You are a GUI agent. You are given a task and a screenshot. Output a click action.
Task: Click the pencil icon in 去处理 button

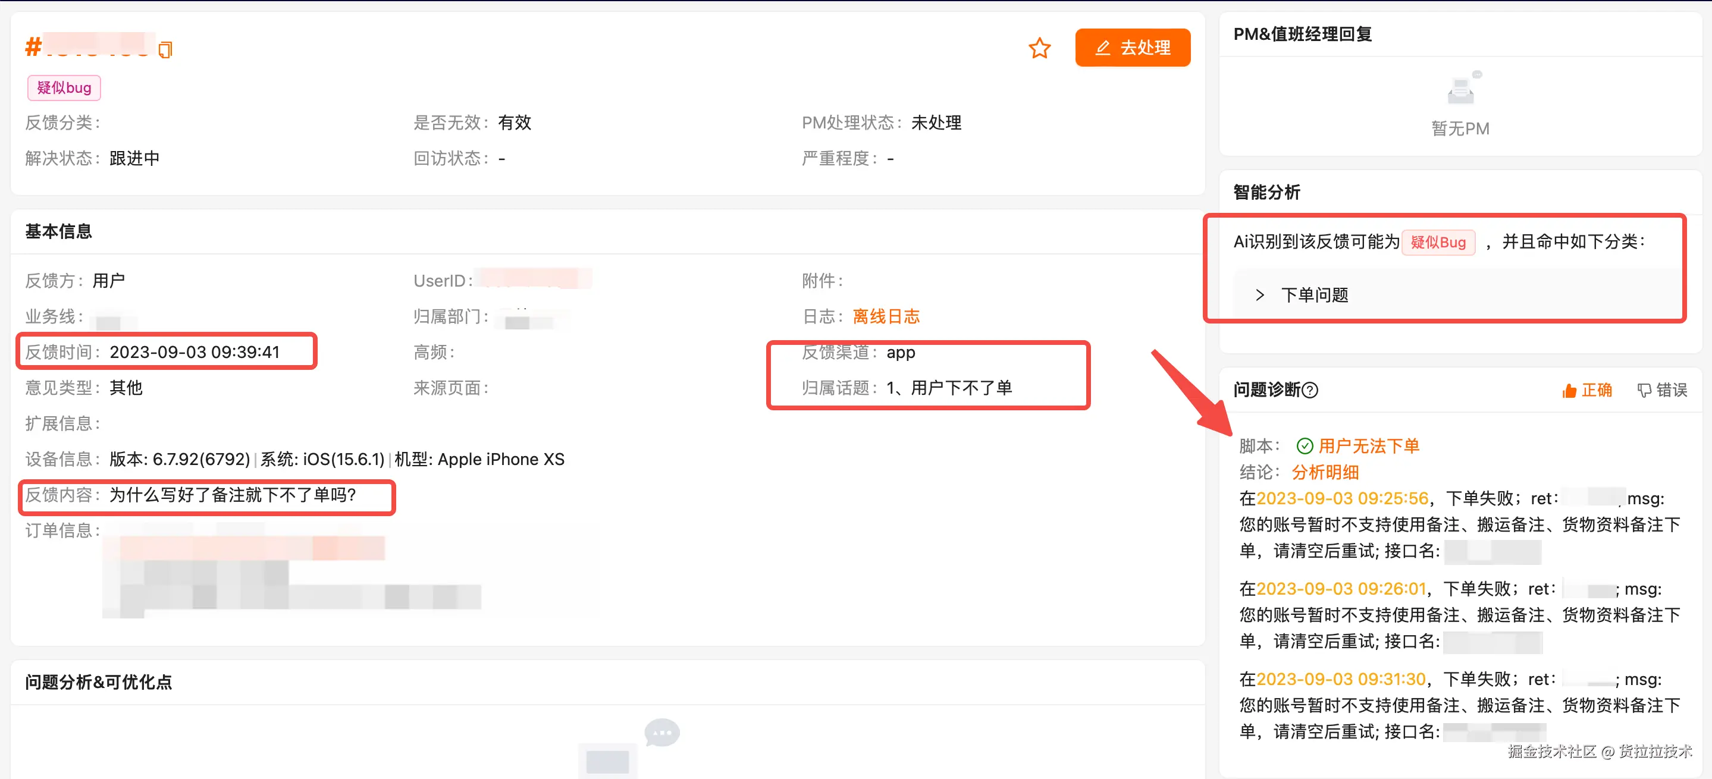[1102, 48]
